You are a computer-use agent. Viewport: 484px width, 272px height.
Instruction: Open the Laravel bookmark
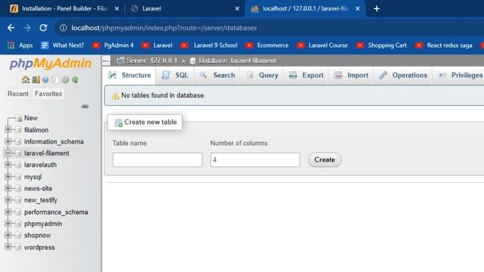click(x=157, y=45)
